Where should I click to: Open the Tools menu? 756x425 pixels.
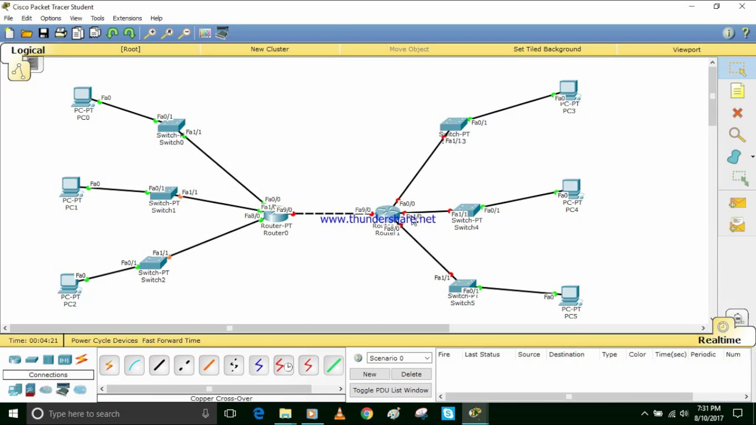click(97, 18)
